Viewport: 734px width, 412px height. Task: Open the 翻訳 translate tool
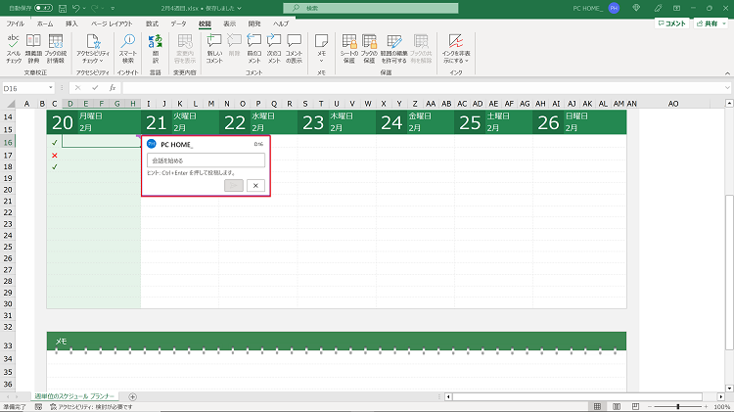[x=156, y=45]
